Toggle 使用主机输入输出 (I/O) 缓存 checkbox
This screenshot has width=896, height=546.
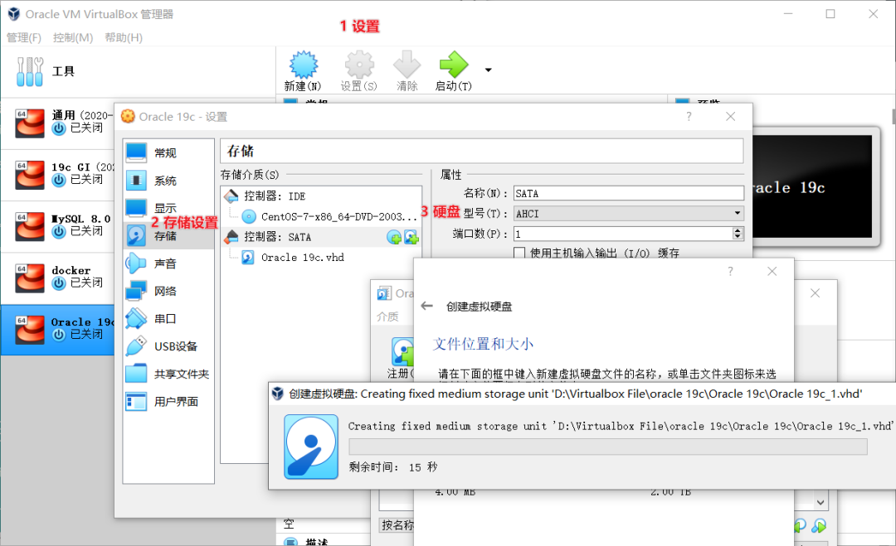click(x=519, y=253)
